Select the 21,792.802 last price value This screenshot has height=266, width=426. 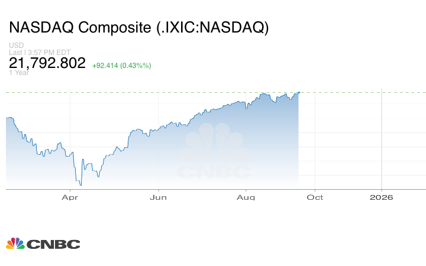48,63
